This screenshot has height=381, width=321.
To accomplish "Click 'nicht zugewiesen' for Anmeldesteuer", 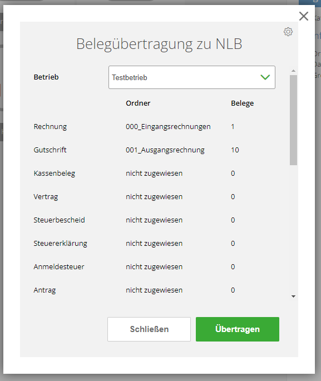I will (154, 266).
